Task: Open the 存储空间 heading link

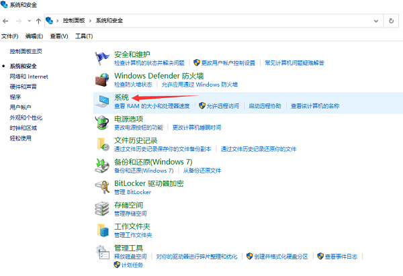Action: tap(128, 205)
